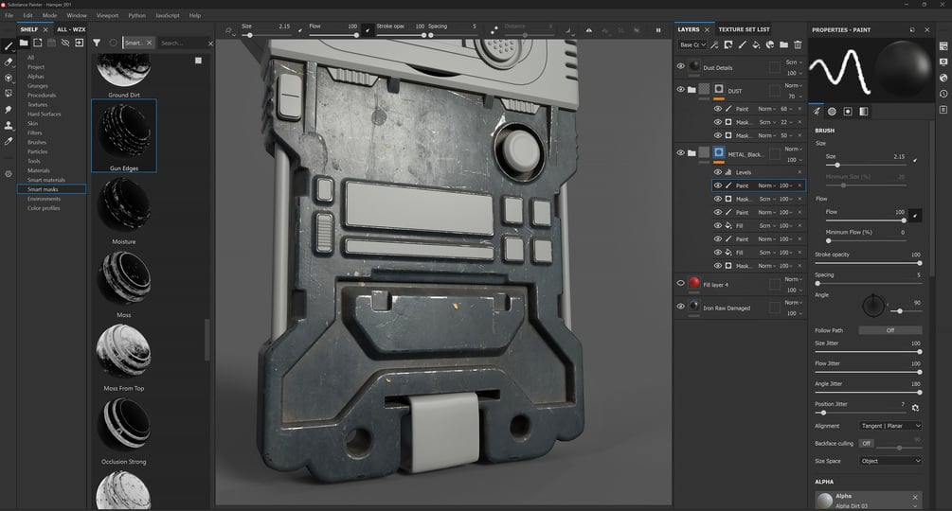Screen dimensions: 952x511
Task: Pick the Material picker eyedropper tool
Action: [x=9, y=141]
